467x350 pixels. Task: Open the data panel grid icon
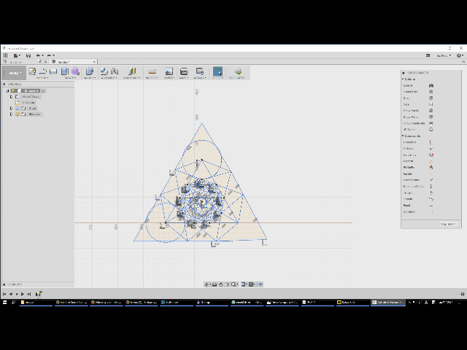pyautogui.click(x=5, y=55)
